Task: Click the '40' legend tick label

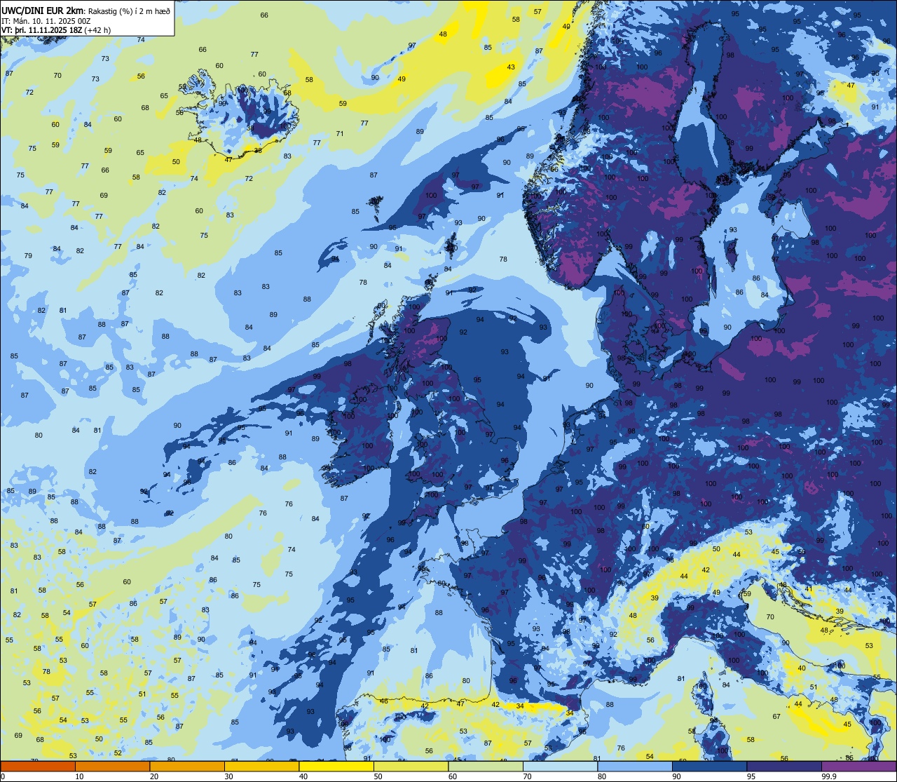Action: (x=303, y=776)
